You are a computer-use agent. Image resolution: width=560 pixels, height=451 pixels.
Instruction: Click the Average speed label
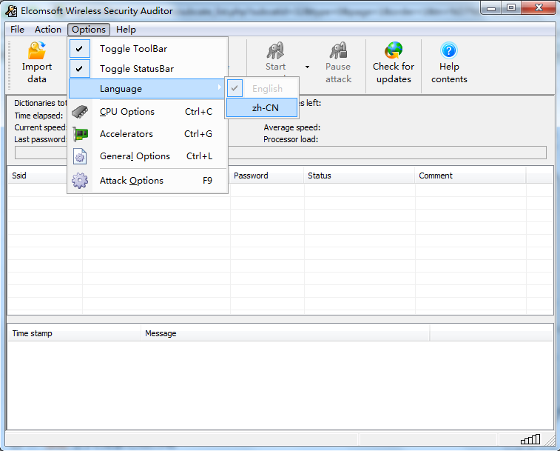[291, 127]
